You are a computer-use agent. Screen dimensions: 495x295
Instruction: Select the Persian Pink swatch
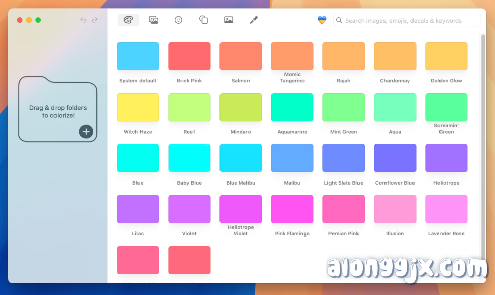(343, 209)
